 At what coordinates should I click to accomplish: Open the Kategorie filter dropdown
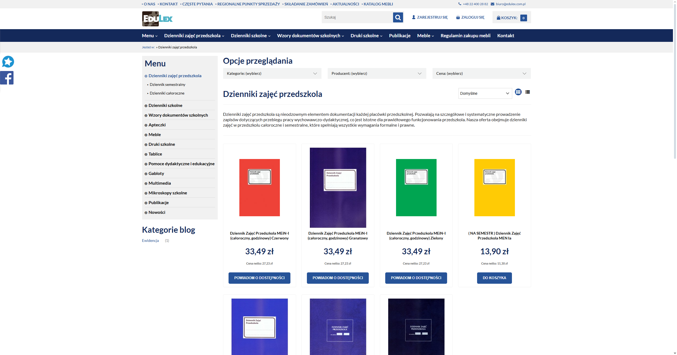click(x=272, y=73)
